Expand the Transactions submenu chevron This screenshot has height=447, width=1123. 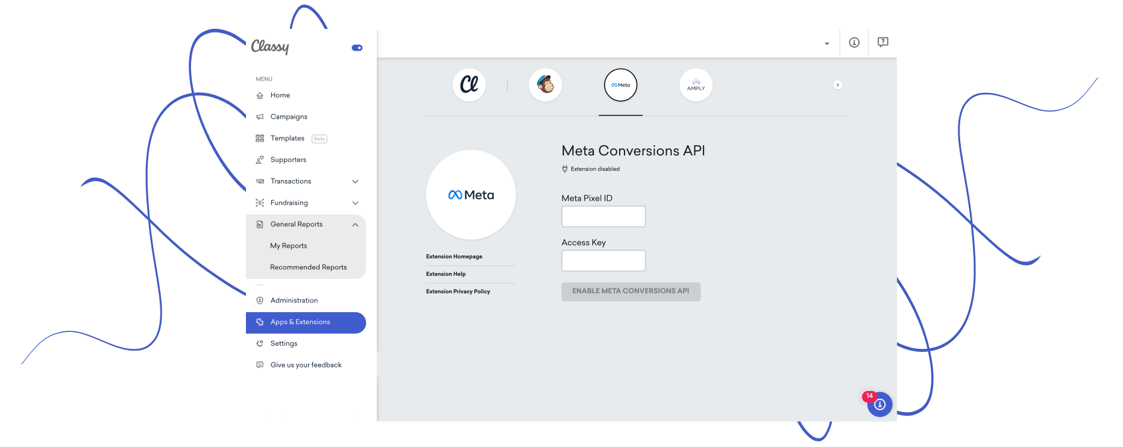[x=355, y=181]
